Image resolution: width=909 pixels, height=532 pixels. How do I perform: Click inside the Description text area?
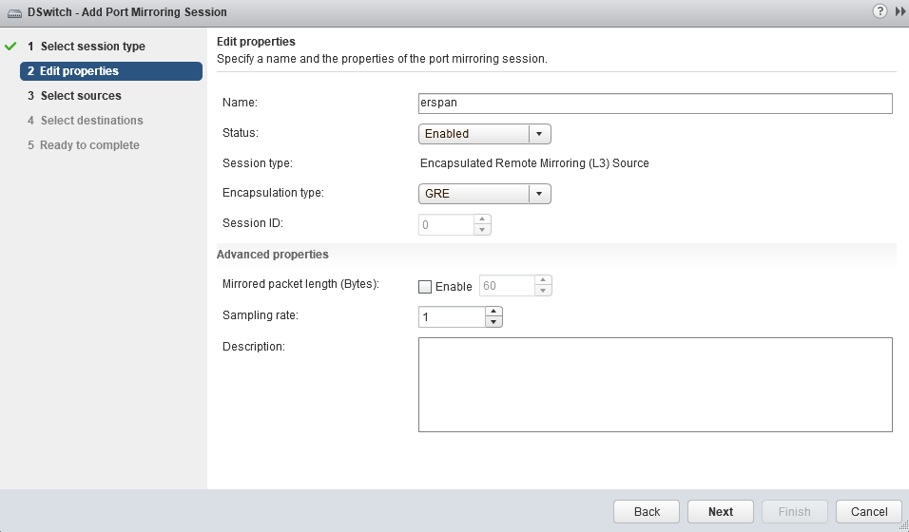pos(654,385)
